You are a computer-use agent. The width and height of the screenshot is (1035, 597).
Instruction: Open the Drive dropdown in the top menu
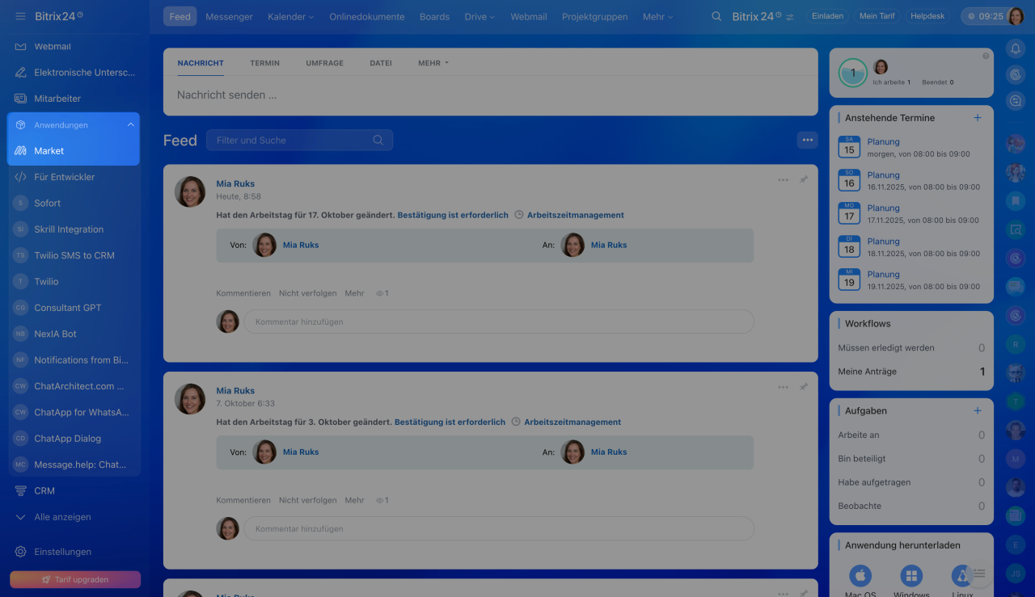click(479, 16)
